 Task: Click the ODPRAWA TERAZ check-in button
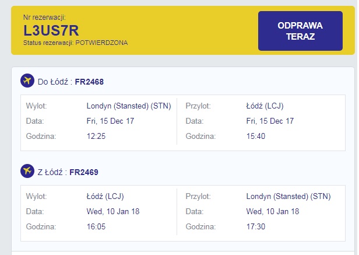tap(300, 31)
